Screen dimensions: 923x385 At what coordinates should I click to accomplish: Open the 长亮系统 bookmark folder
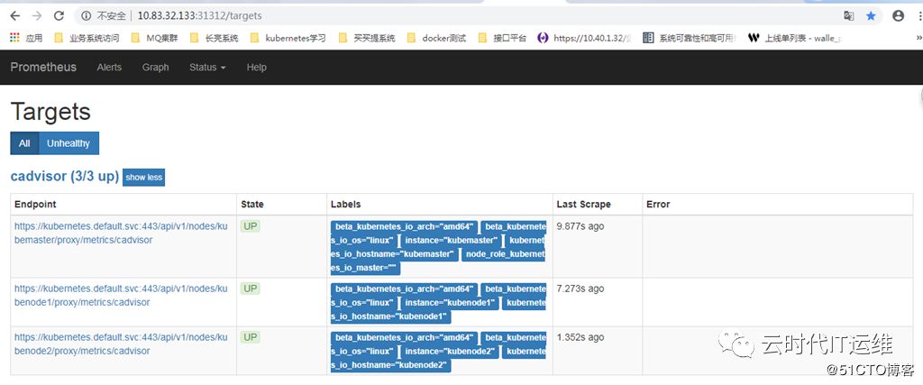[215, 38]
